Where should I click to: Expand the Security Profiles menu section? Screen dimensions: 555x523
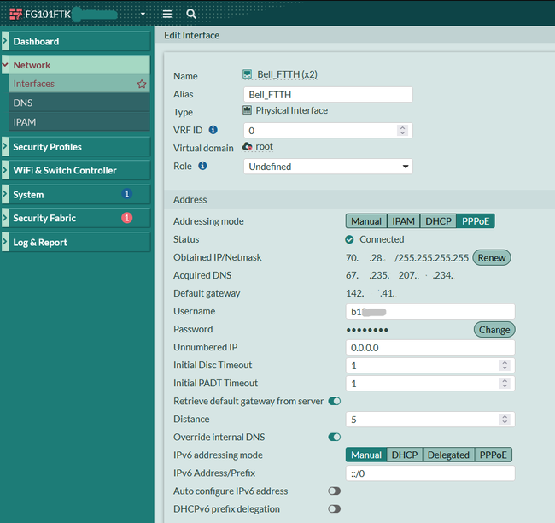(x=47, y=147)
